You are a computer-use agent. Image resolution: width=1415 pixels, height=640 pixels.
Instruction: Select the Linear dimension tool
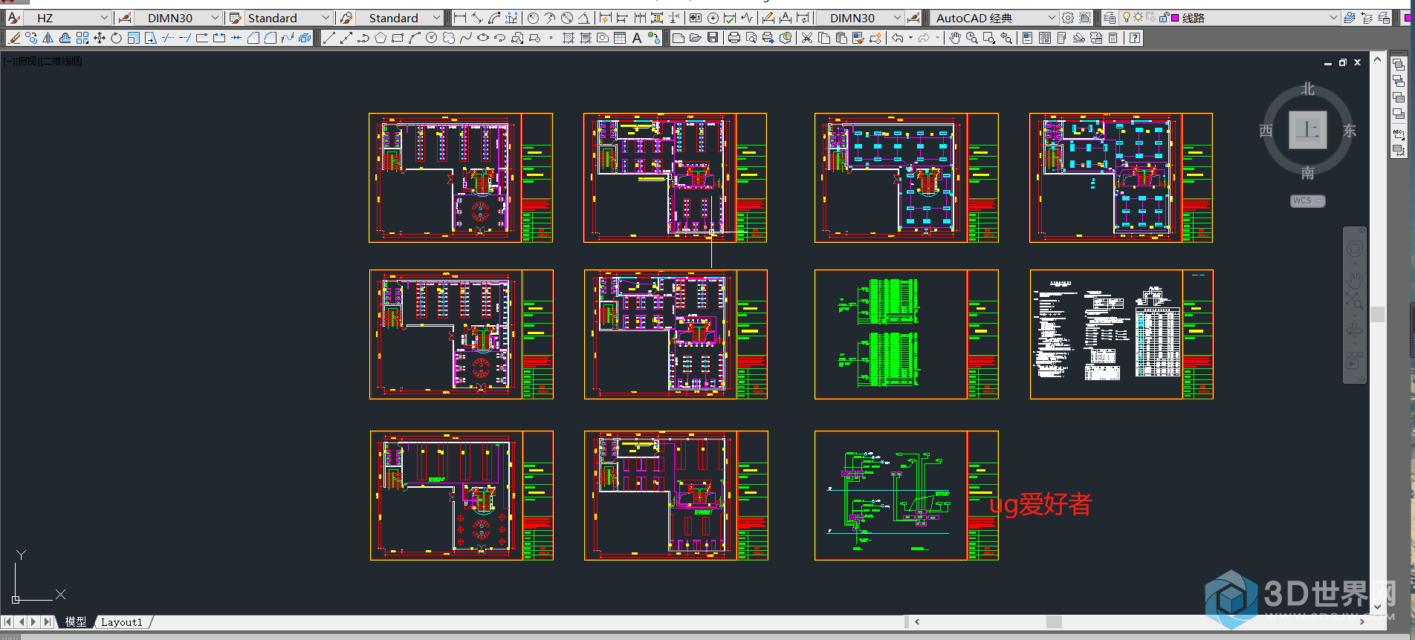pyautogui.click(x=460, y=18)
